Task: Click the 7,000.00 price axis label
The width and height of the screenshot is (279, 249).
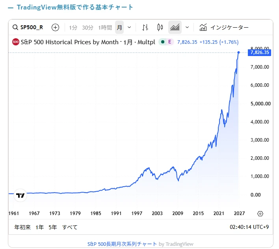Action: click(x=260, y=67)
